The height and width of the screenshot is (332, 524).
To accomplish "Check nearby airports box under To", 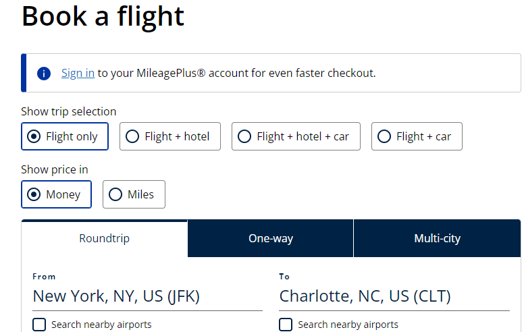I will 286,325.
